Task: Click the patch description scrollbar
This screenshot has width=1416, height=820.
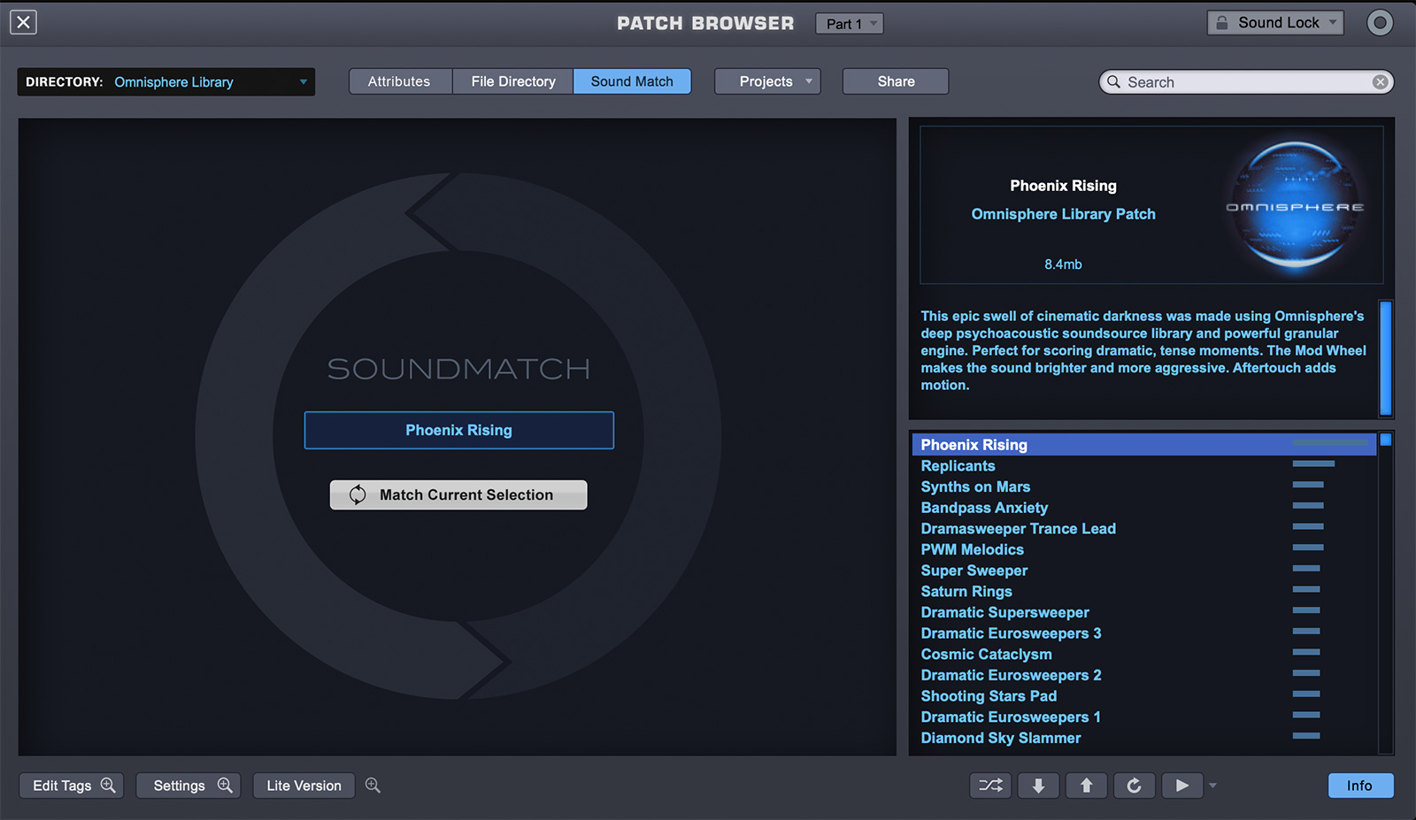Action: (x=1386, y=358)
